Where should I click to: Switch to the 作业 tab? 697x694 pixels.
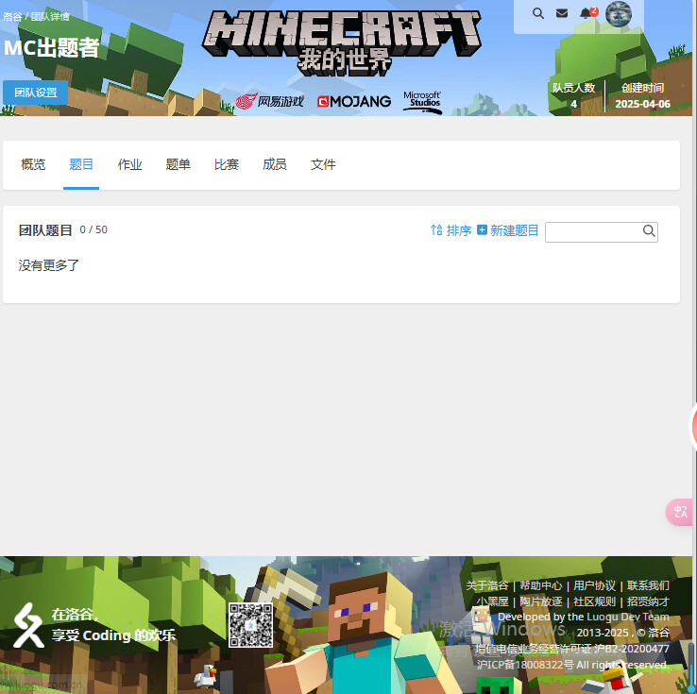[129, 164]
